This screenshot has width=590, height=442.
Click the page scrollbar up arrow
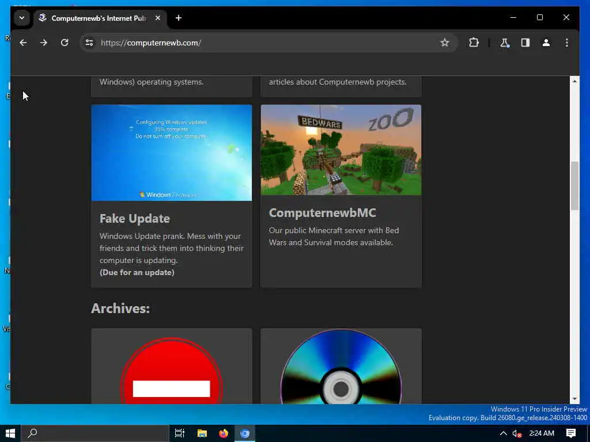pos(574,81)
